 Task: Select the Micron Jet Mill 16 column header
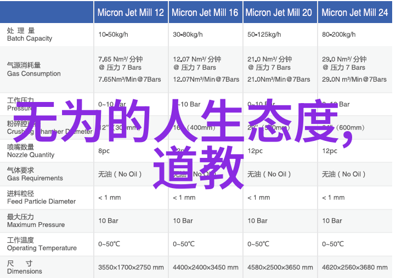pos(205,13)
